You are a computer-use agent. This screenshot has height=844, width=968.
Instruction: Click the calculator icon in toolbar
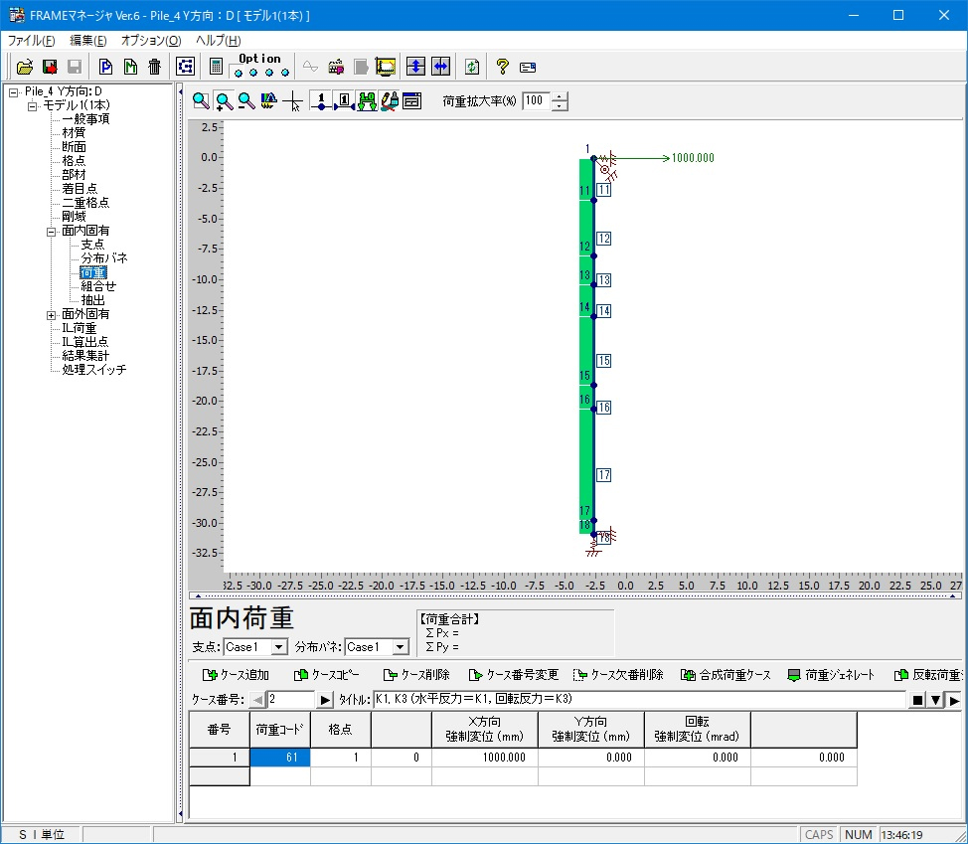(216, 67)
